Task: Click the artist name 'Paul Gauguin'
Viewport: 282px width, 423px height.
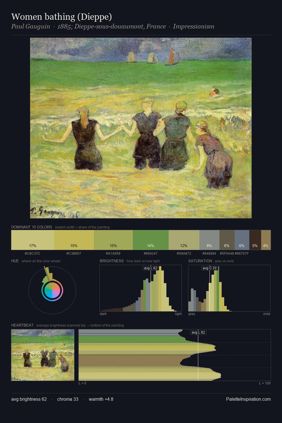Action: pyautogui.click(x=30, y=27)
